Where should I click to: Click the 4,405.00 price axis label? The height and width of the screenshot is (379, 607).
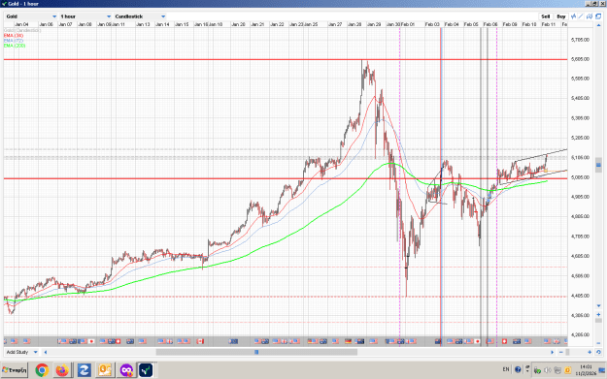pyautogui.click(x=580, y=296)
